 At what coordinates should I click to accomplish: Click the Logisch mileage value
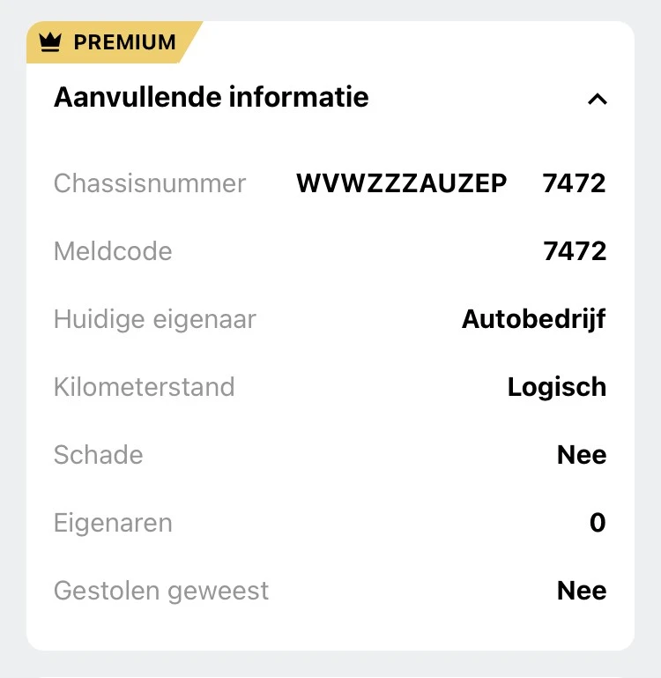coord(556,387)
